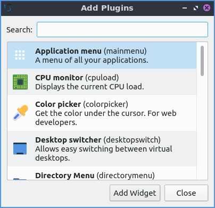215x208 pixels.
Task: Click the Directory Menu folder icon
Action: point(20,179)
